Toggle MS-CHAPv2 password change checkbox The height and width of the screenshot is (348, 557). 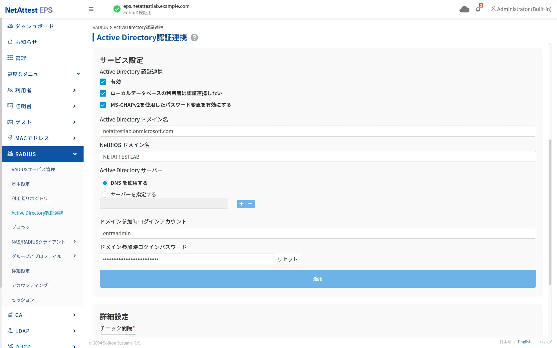click(103, 105)
